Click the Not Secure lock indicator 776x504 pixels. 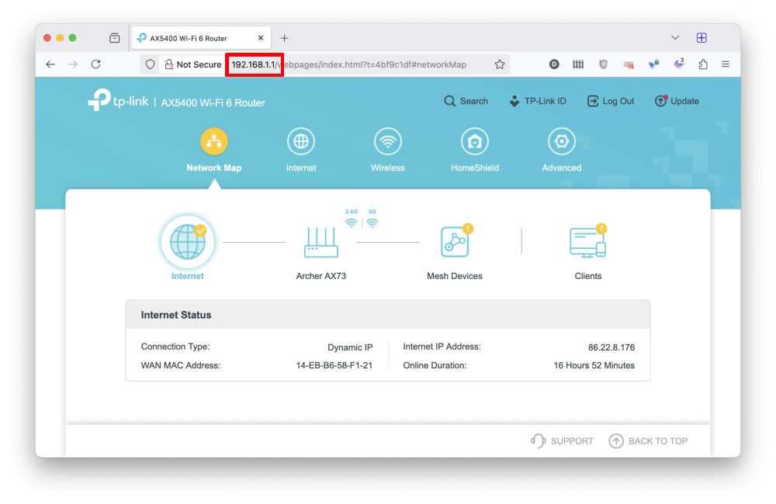pyautogui.click(x=192, y=64)
